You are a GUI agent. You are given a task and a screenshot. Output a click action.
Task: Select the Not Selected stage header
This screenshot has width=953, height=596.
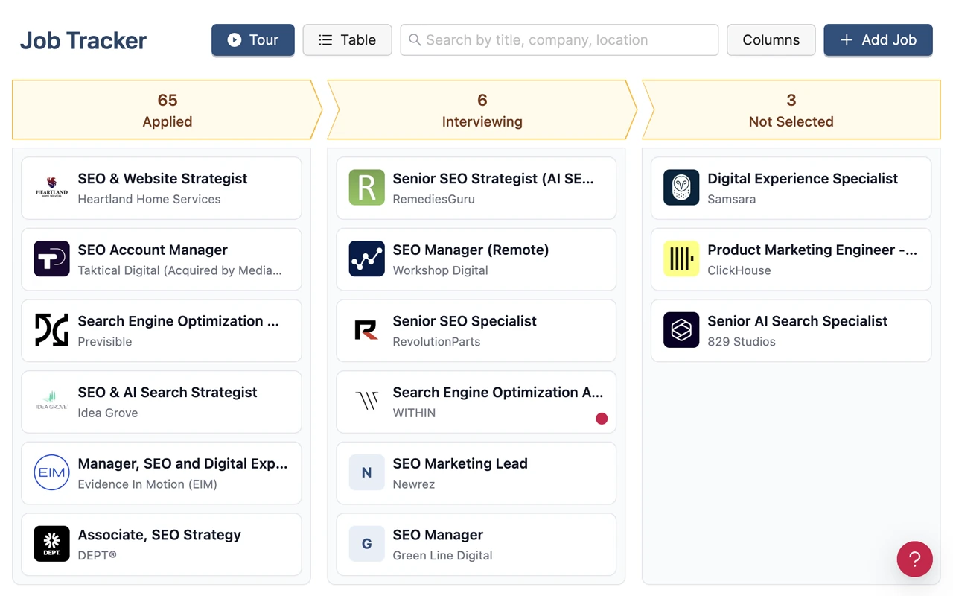[791, 110]
